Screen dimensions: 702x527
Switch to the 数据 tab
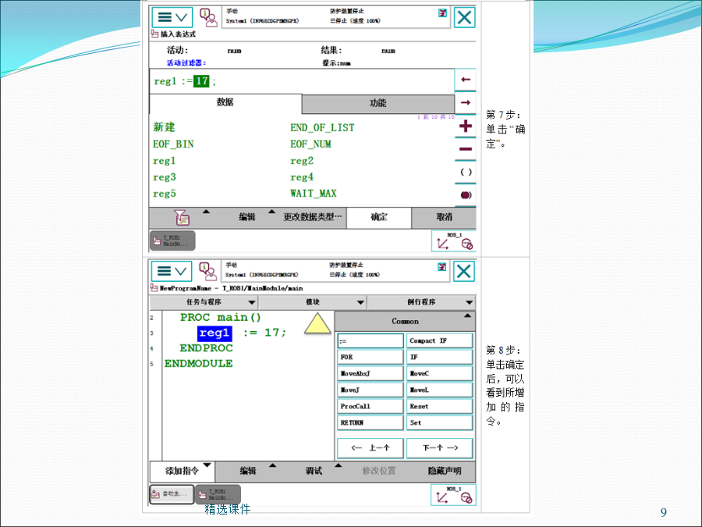pyautogui.click(x=225, y=102)
